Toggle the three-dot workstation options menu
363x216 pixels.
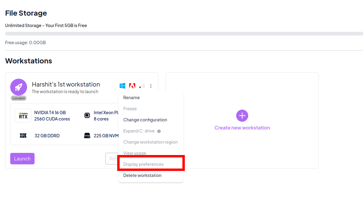(151, 86)
